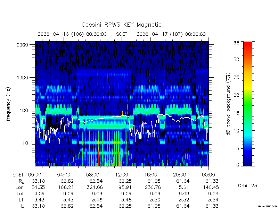Click the 20:00 time axis label
Image resolution: width=278 pixels, height=208 pixels.
[x=180, y=175]
